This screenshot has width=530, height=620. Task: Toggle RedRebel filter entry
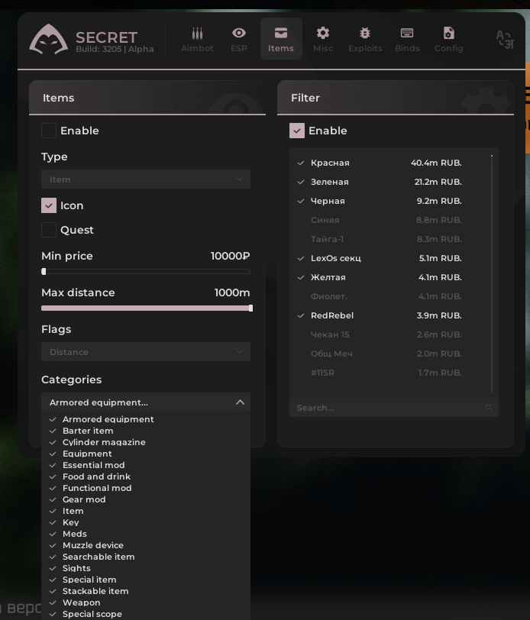pyautogui.click(x=380, y=315)
